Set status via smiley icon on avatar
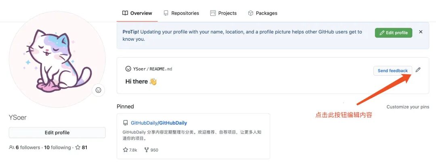This screenshot has height=165, width=436. (x=98, y=90)
